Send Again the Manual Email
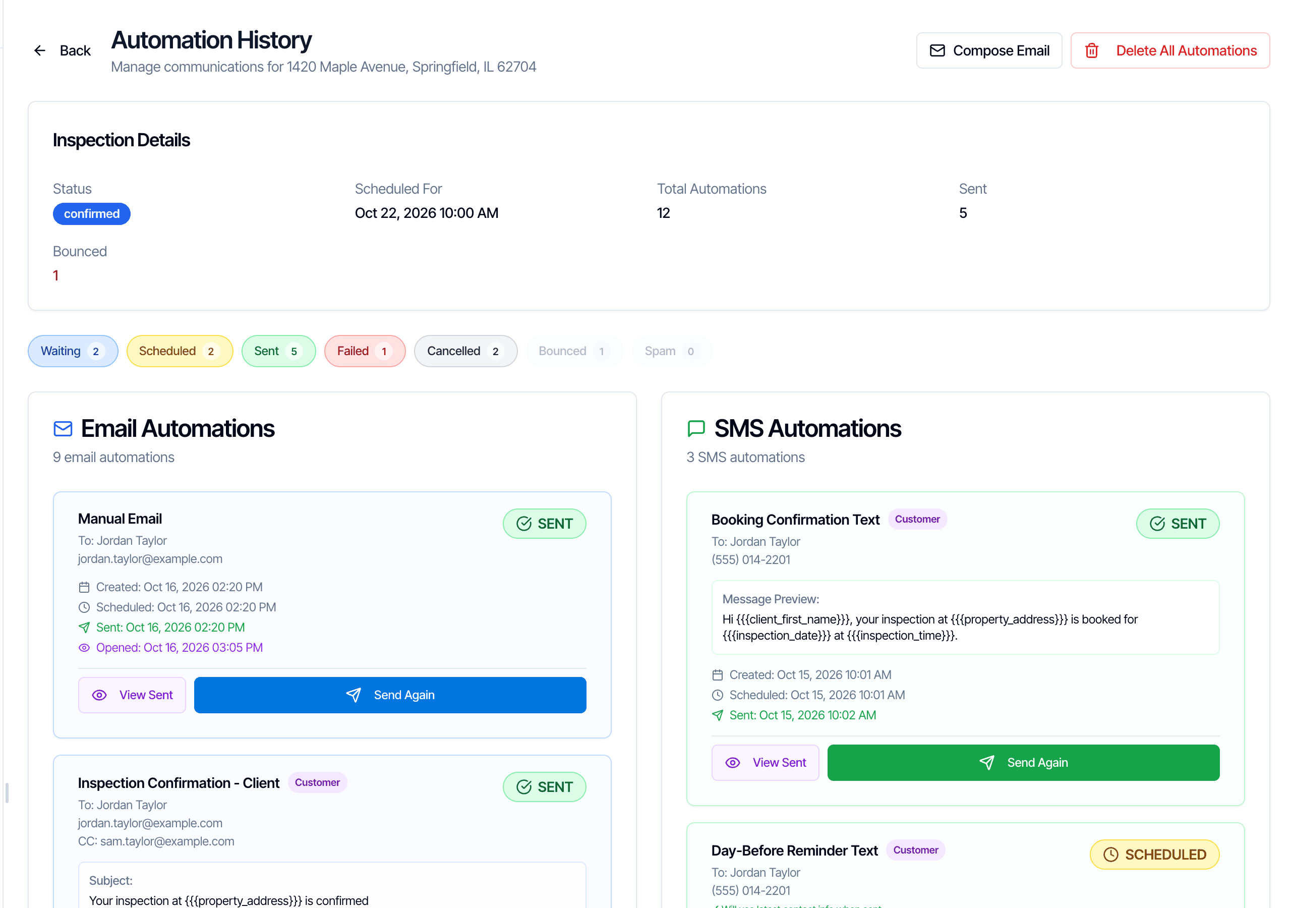Screen dimensions: 1290x908 point(390,695)
